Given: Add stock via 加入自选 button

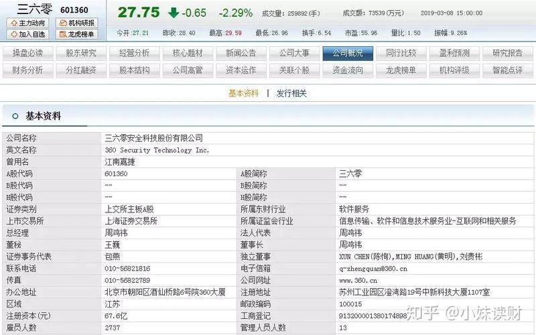Looking at the screenshot, I should click(x=27, y=34).
